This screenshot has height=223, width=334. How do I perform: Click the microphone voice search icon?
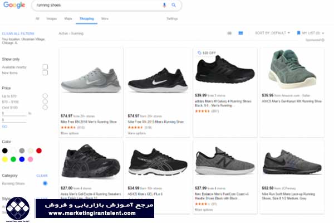point(164,5)
